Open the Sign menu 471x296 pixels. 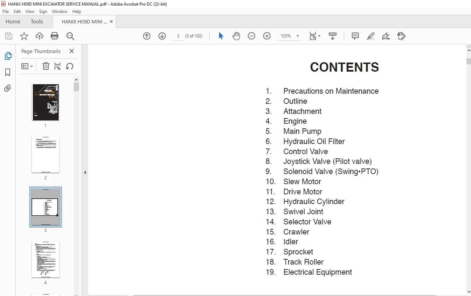[43, 12]
